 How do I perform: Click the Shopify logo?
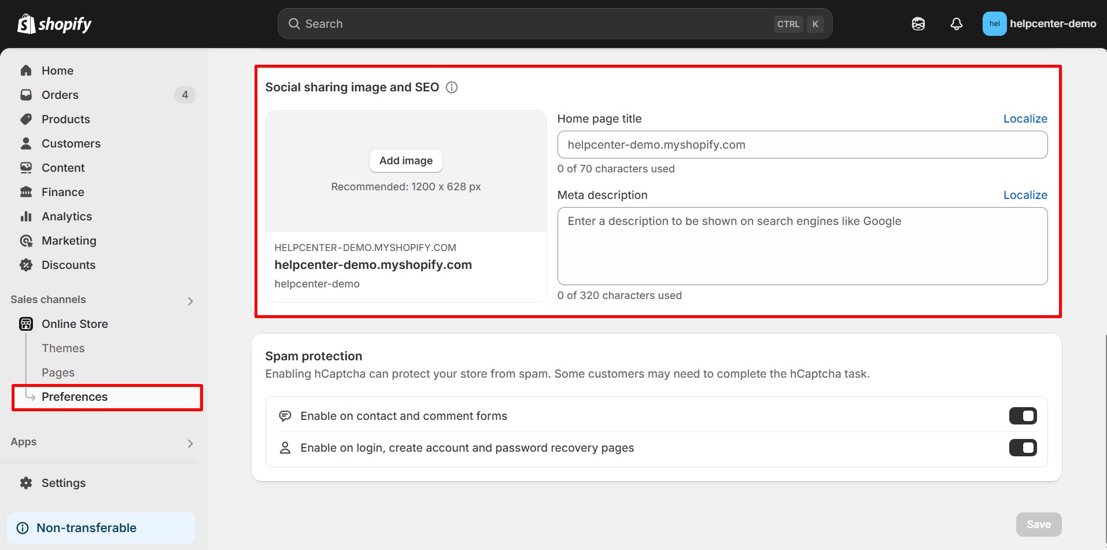click(54, 24)
